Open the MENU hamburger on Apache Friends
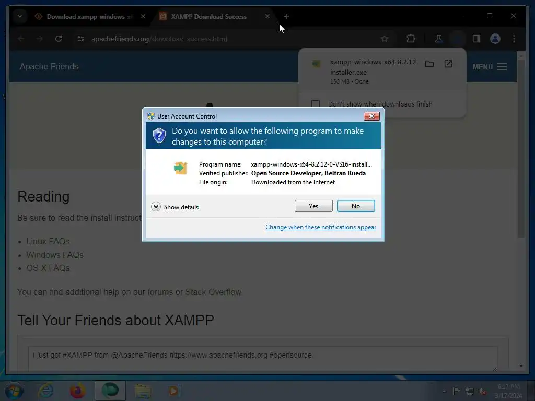The width and height of the screenshot is (535, 401). coord(490,67)
